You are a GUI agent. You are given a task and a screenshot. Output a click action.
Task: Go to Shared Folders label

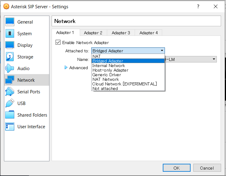point(32,115)
